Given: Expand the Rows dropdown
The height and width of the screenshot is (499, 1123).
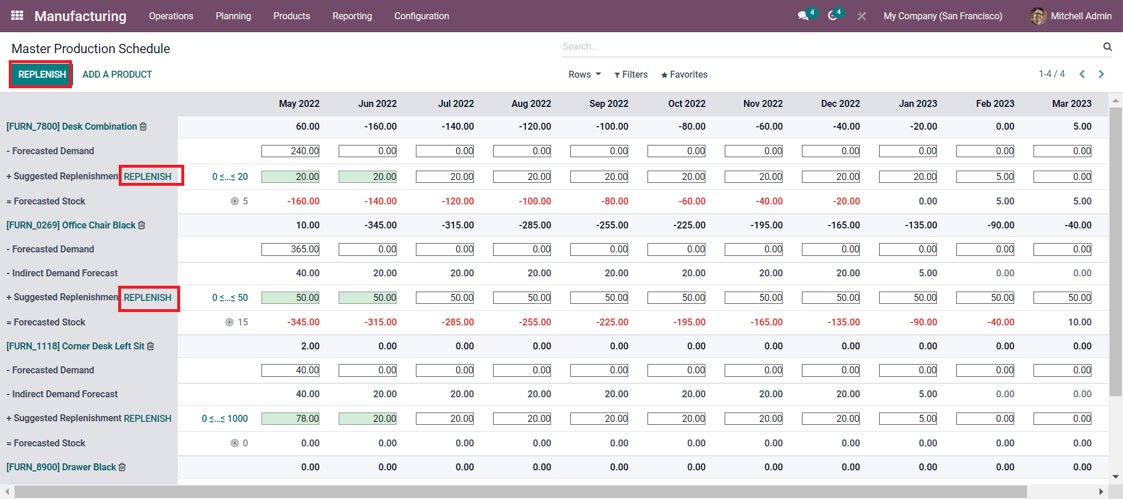Looking at the screenshot, I should 584,75.
